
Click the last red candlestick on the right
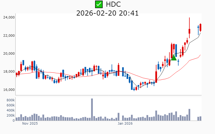[x=200, y=28]
